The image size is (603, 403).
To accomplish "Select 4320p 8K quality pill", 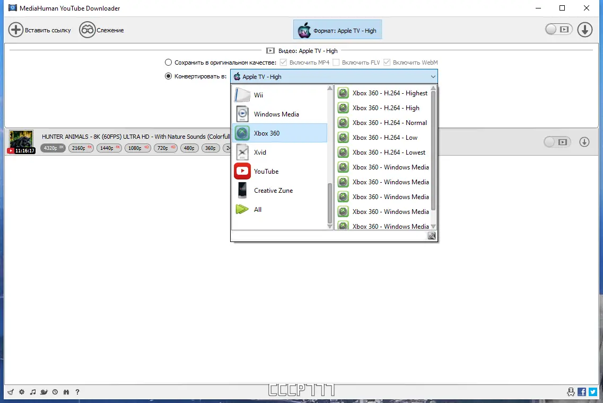I will pos(53,148).
